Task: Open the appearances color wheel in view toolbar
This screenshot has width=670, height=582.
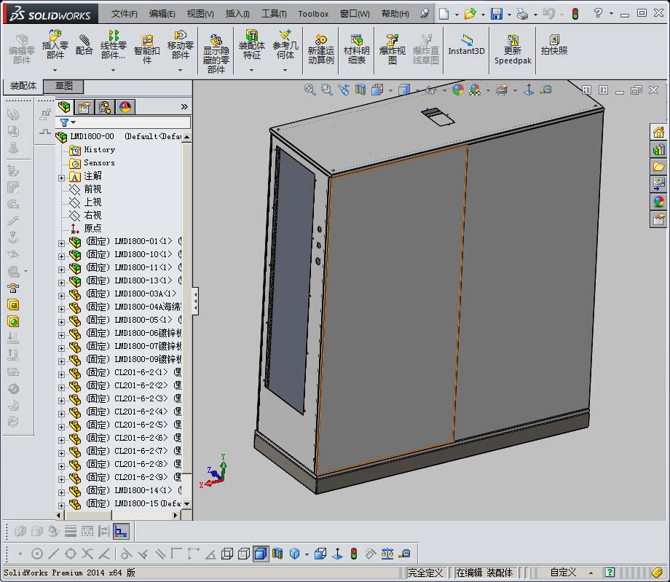Action: (457, 90)
